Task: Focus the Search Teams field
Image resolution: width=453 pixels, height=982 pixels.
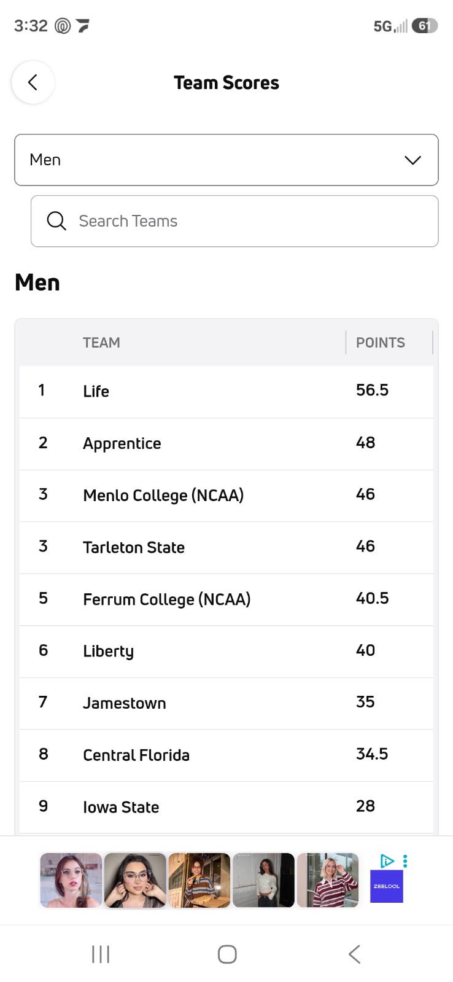Action: click(246, 221)
